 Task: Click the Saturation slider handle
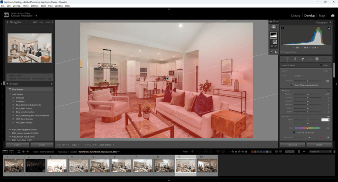click(x=309, y=137)
